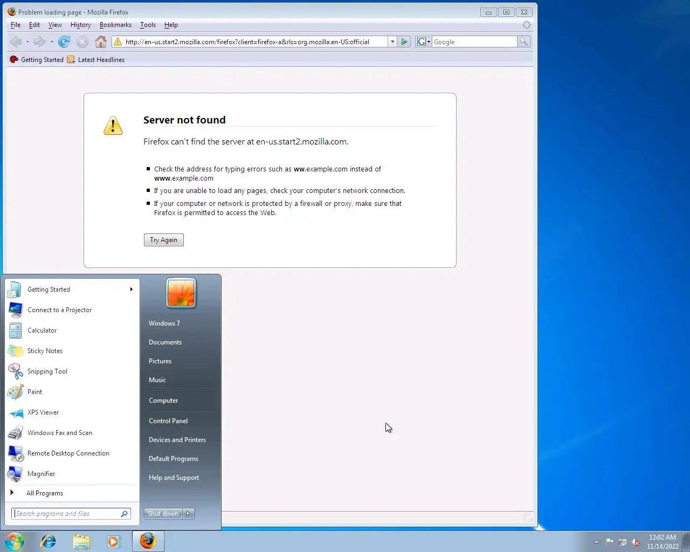Open the History menu

[80, 25]
